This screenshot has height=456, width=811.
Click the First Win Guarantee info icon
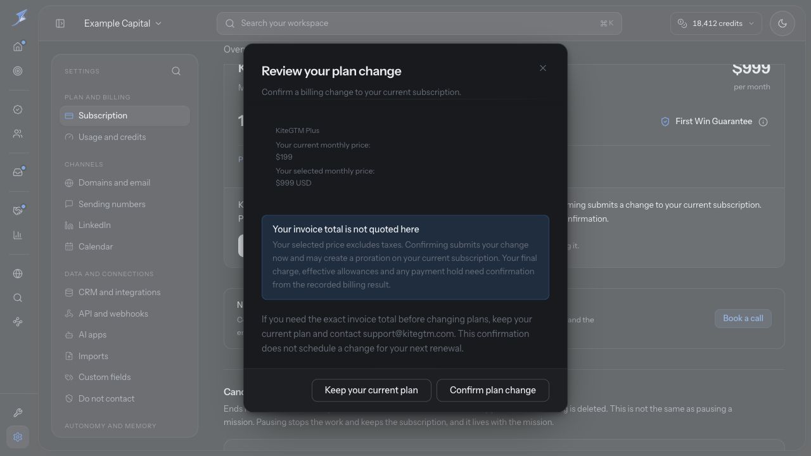click(x=763, y=122)
